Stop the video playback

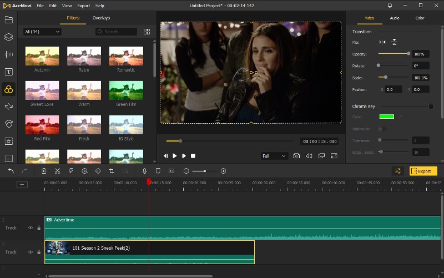[x=193, y=156]
